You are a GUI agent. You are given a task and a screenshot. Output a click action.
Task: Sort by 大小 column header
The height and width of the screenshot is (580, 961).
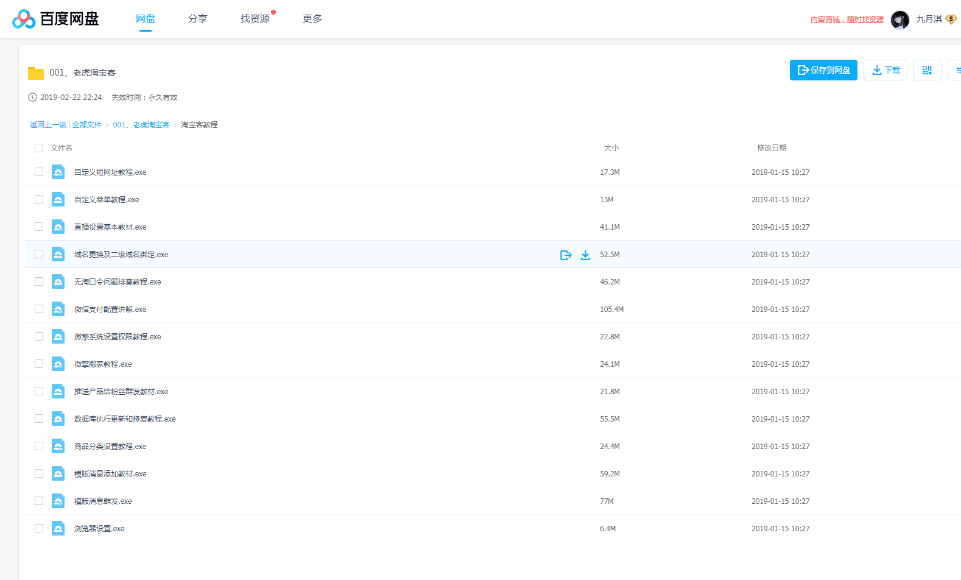tap(611, 148)
